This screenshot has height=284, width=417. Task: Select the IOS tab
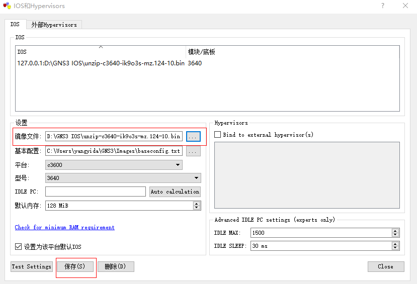click(x=15, y=24)
